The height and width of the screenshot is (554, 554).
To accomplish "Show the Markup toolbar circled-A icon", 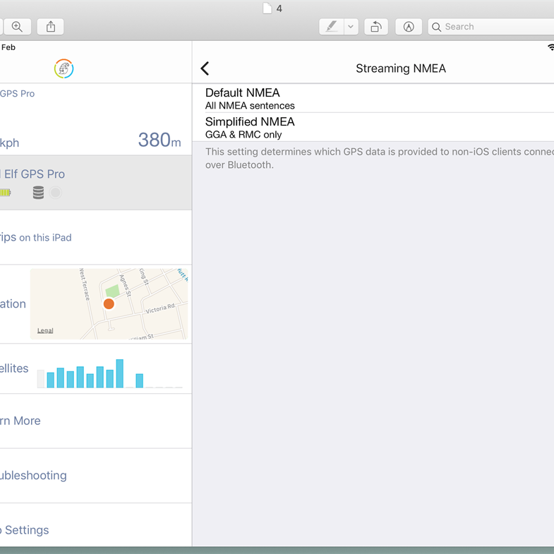I will pos(409,27).
